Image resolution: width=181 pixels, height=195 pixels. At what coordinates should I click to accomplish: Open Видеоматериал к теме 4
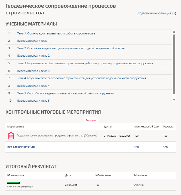[x=33, y=86]
